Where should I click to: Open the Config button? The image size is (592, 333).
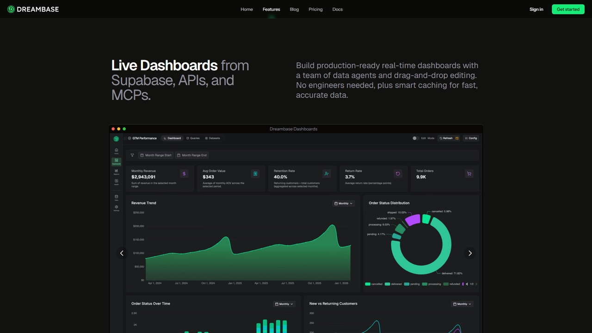point(471,138)
